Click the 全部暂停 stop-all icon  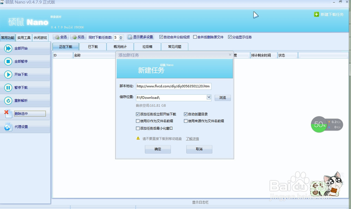pyautogui.click(x=8, y=61)
